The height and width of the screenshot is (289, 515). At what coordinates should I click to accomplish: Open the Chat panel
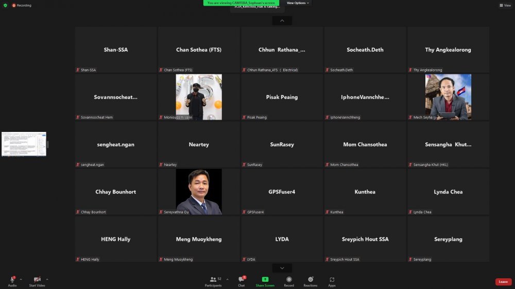[241, 280]
